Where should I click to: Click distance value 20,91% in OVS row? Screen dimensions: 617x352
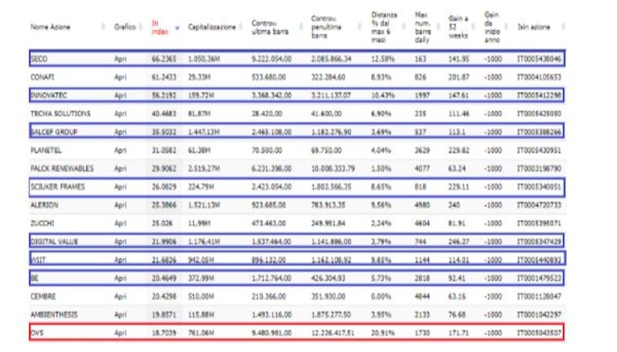click(383, 333)
